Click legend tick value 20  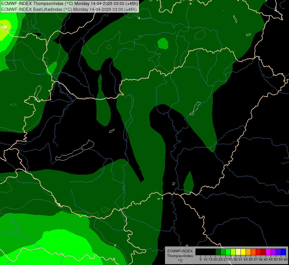215,259
